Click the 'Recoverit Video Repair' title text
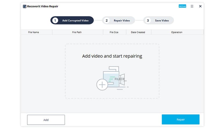This screenshot has width=224, height=129. pos(43,6)
